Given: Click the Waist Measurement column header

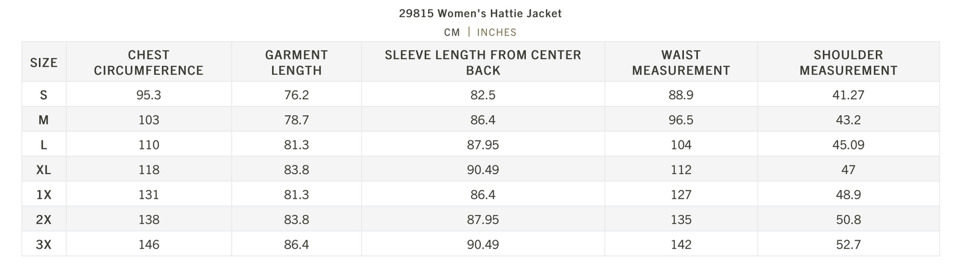Looking at the screenshot, I should tap(681, 63).
